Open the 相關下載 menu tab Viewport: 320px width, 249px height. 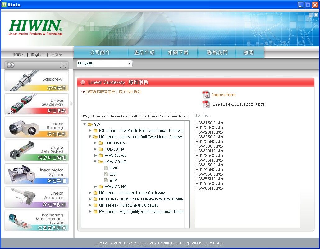click(178, 53)
